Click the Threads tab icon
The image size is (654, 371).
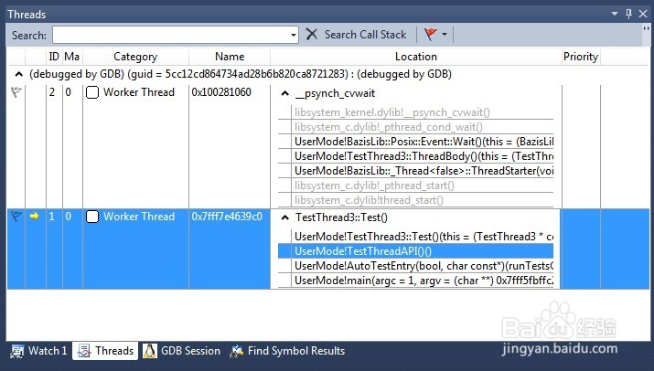[x=84, y=351]
